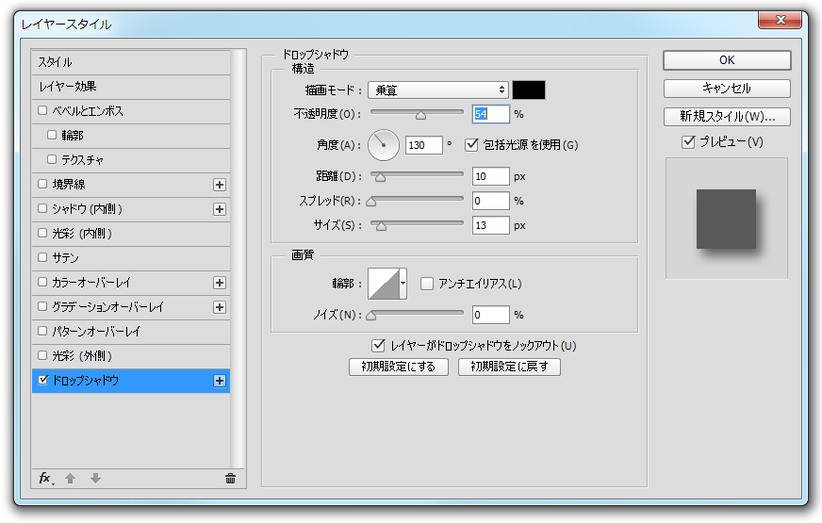
Task: Open the black shadow color swatch
Action: 529,90
